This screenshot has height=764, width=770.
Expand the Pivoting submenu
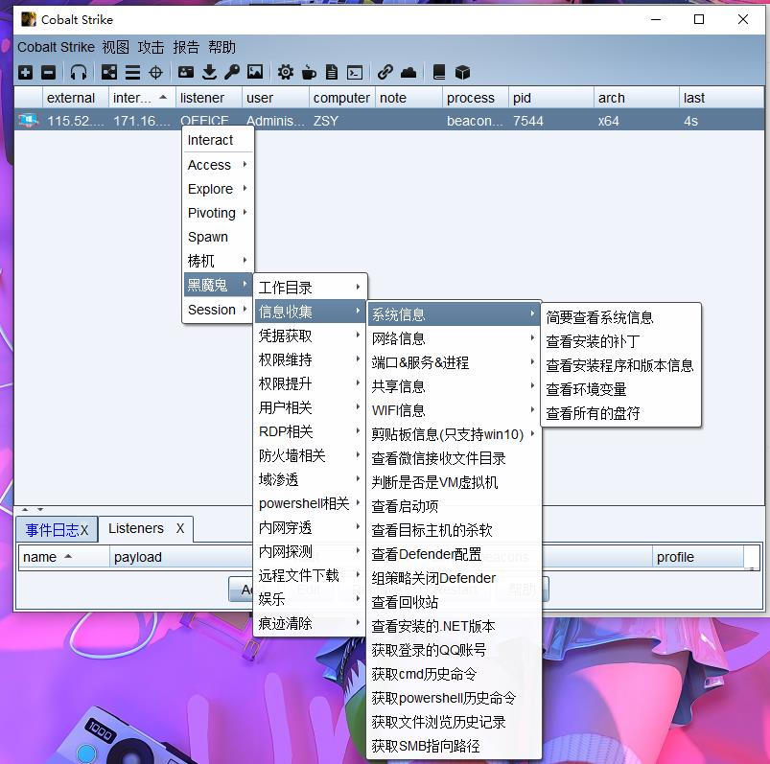tap(218, 213)
